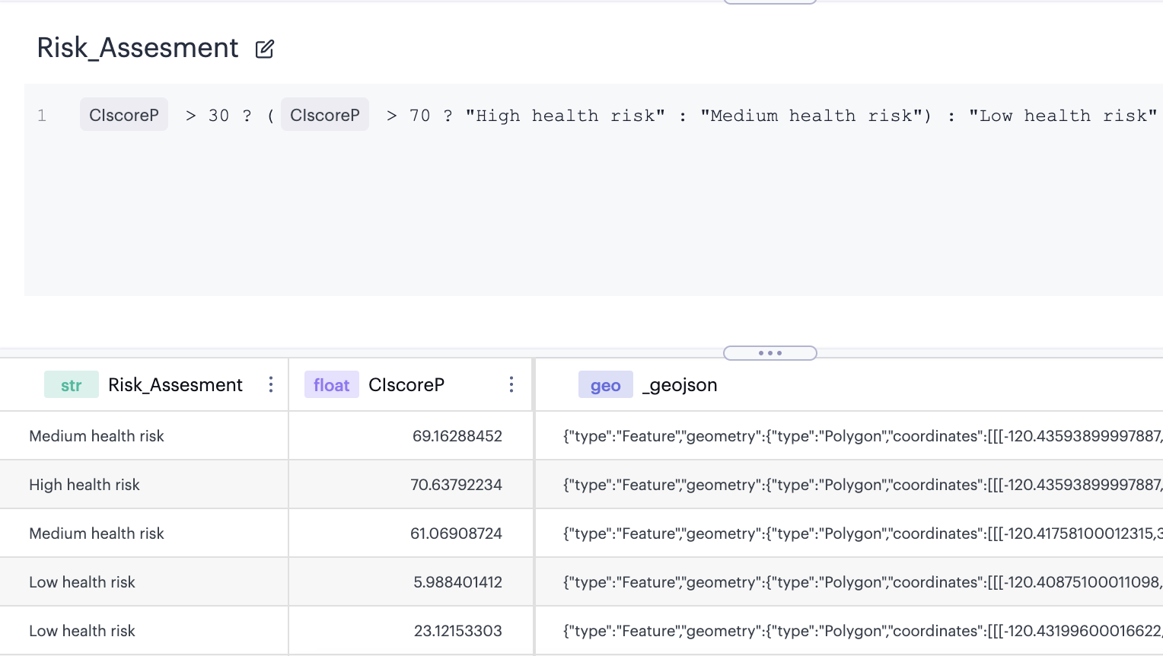Open the Risk_Assesment column options menu
The image size is (1163, 656).
pos(271,384)
